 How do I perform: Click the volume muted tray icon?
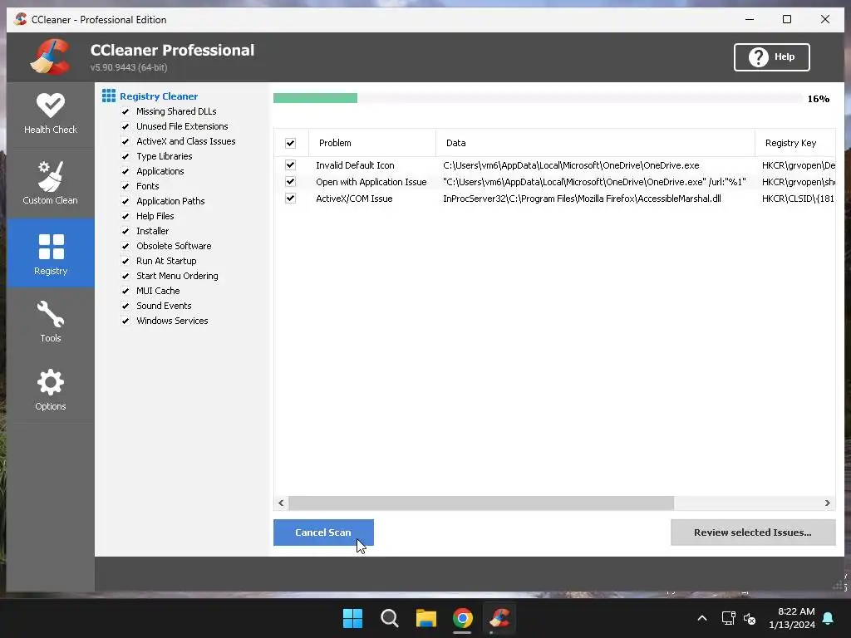[x=750, y=618]
